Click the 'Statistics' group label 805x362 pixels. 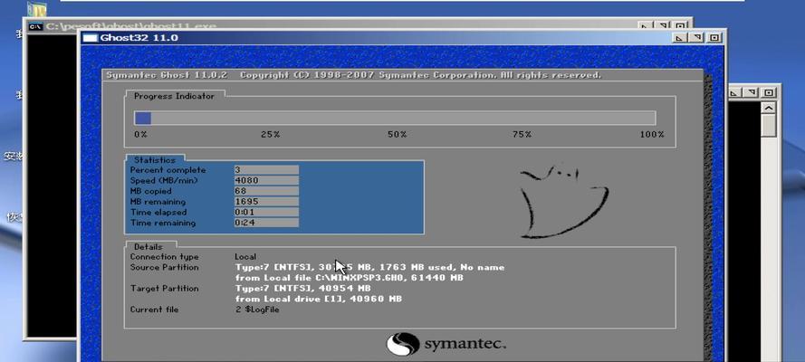click(155, 160)
